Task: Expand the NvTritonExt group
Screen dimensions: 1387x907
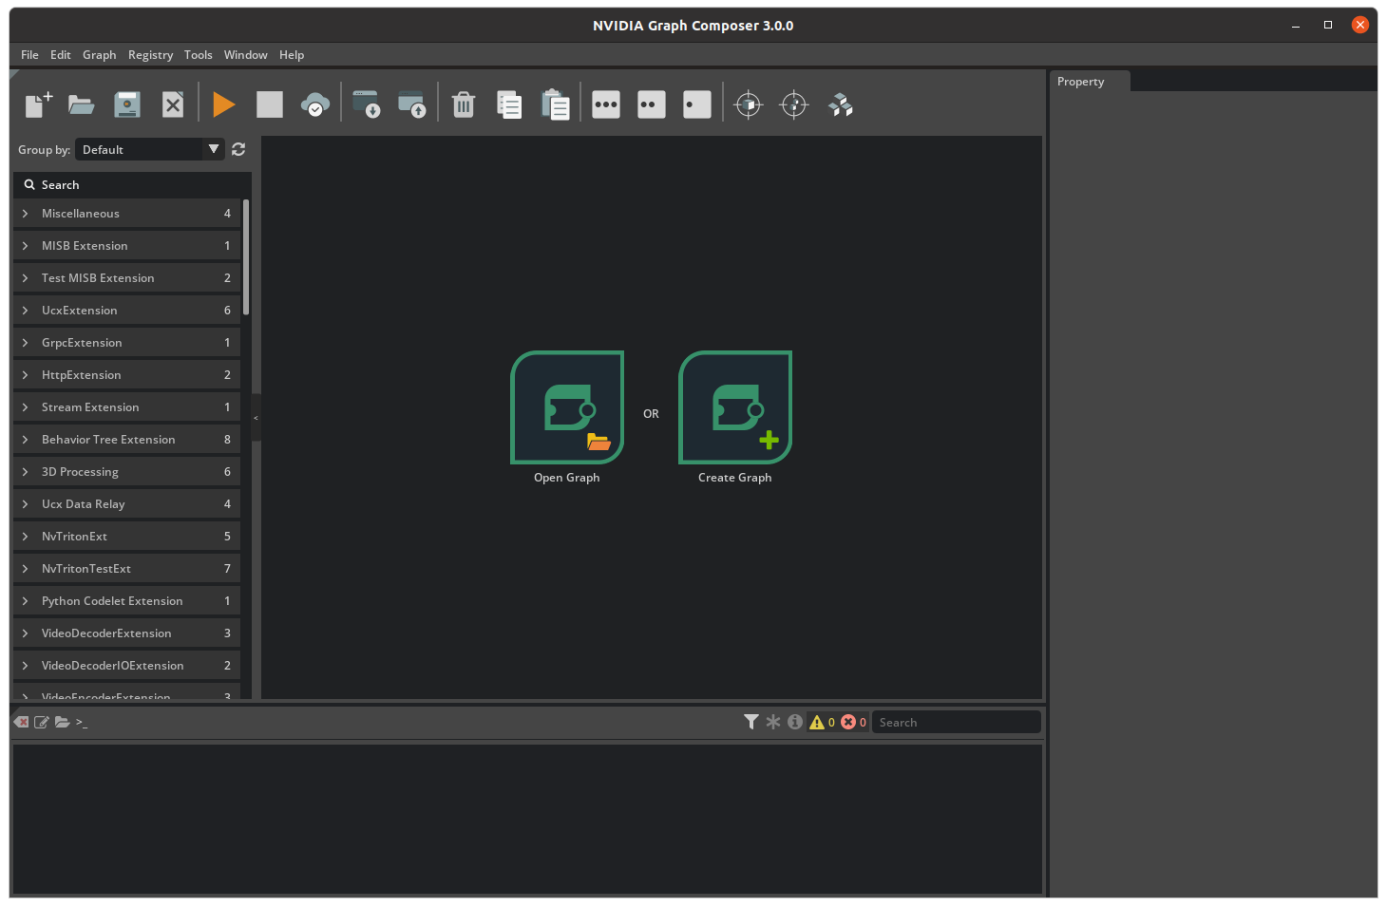Action: [26, 537]
